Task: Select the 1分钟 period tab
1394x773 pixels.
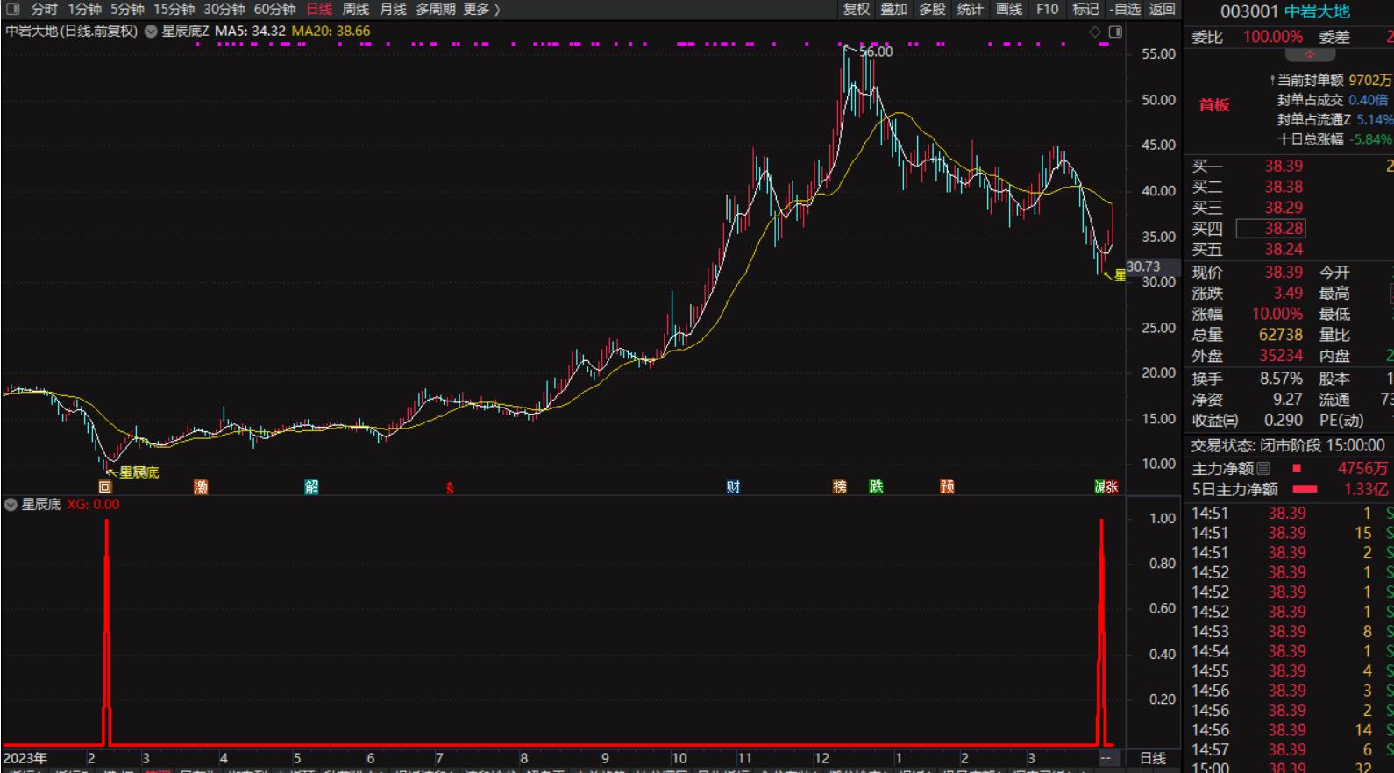Action: tap(85, 9)
